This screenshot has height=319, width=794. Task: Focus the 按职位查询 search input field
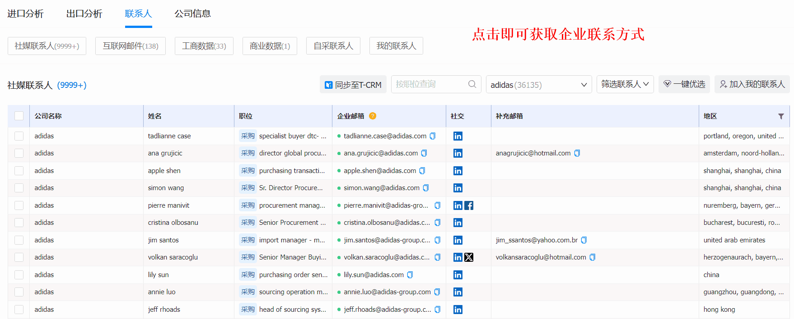pos(429,84)
